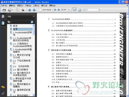Open the Attachments paperclip panel

(x=3, y=93)
